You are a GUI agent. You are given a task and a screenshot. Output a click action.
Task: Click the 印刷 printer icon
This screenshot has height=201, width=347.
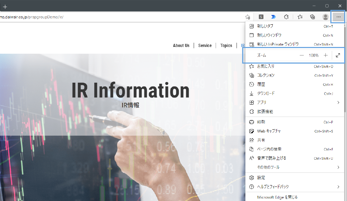[x=251, y=122]
